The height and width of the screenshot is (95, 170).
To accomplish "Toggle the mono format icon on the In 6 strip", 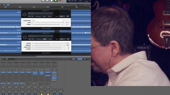I will click(2, 70).
